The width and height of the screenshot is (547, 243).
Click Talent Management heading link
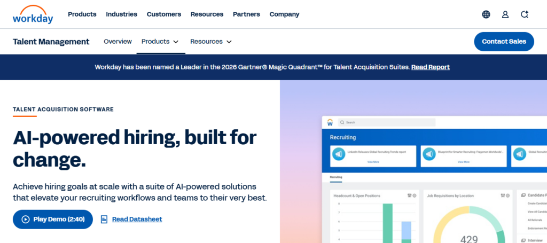(51, 42)
